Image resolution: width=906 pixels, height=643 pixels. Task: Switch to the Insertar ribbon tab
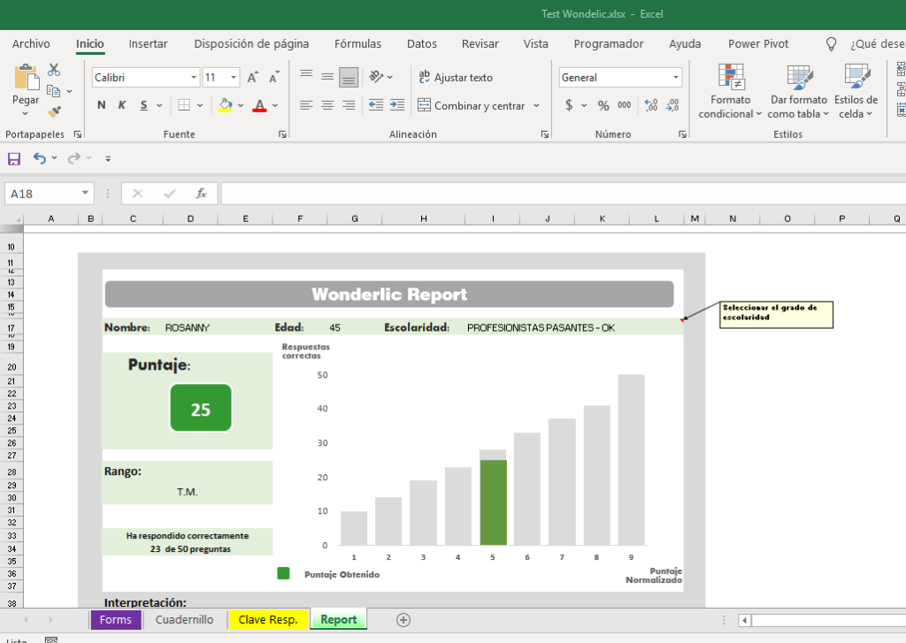(x=148, y=44)
